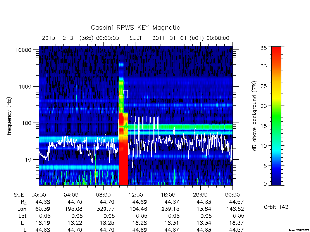
Task: Click the 5 colorbar tick label
Action: 265,166
